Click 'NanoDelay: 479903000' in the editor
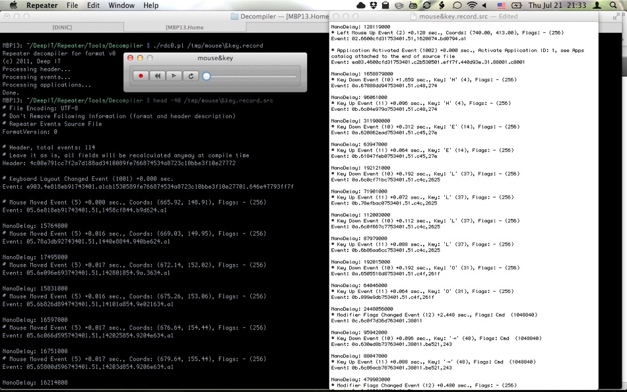 click(x=360, y=379)
